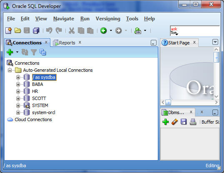Click the Redo arrow icon

click(59, 30)
